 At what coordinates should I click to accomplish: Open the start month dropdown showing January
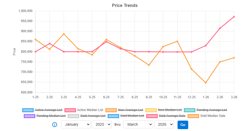76,124
